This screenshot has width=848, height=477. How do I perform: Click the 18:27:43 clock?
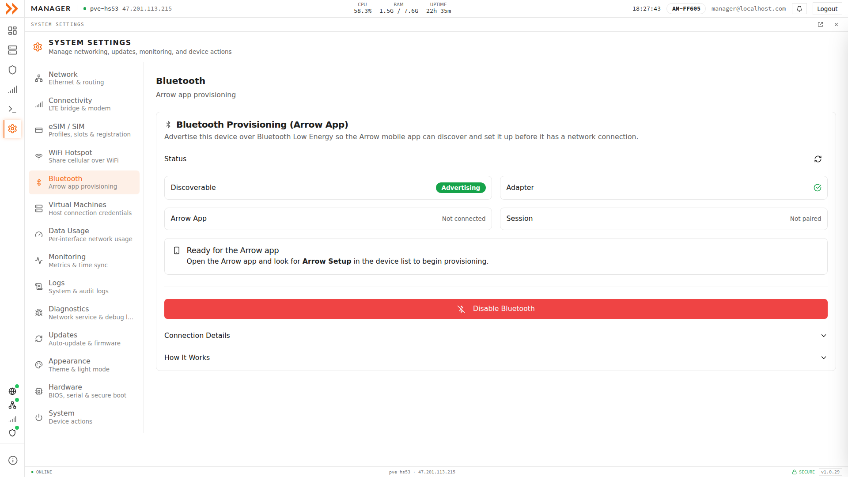point(646,9)
